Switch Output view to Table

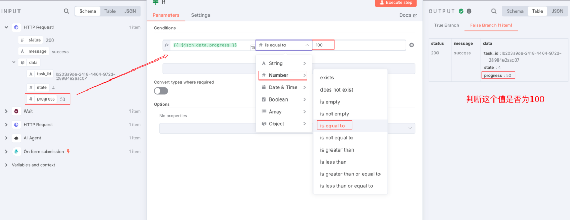pos(538,11)
